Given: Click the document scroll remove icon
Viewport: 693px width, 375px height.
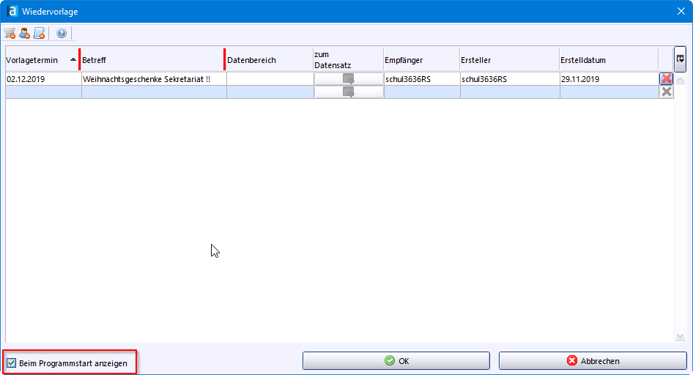Looking at the screenshot, I should (39, 33).
